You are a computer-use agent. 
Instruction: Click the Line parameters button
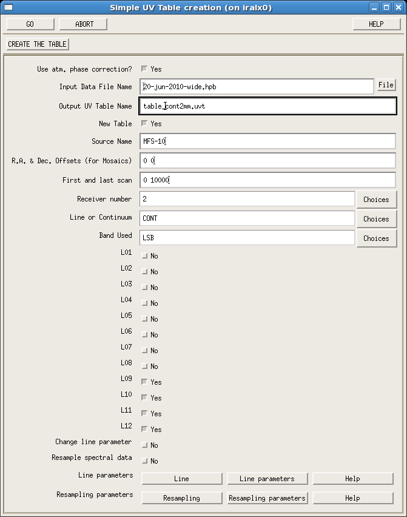pyautogui.click(x=267, y=478)
